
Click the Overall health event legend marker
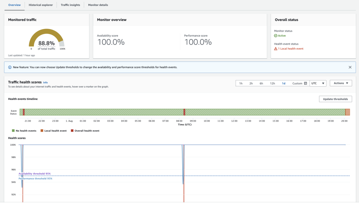pyautogui.click(x=72, y=130)
